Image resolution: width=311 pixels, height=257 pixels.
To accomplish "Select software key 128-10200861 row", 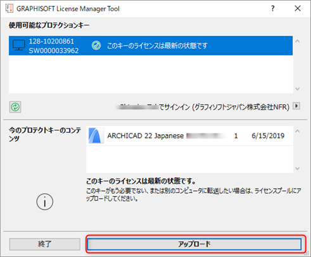I will [x=151, y=46].
